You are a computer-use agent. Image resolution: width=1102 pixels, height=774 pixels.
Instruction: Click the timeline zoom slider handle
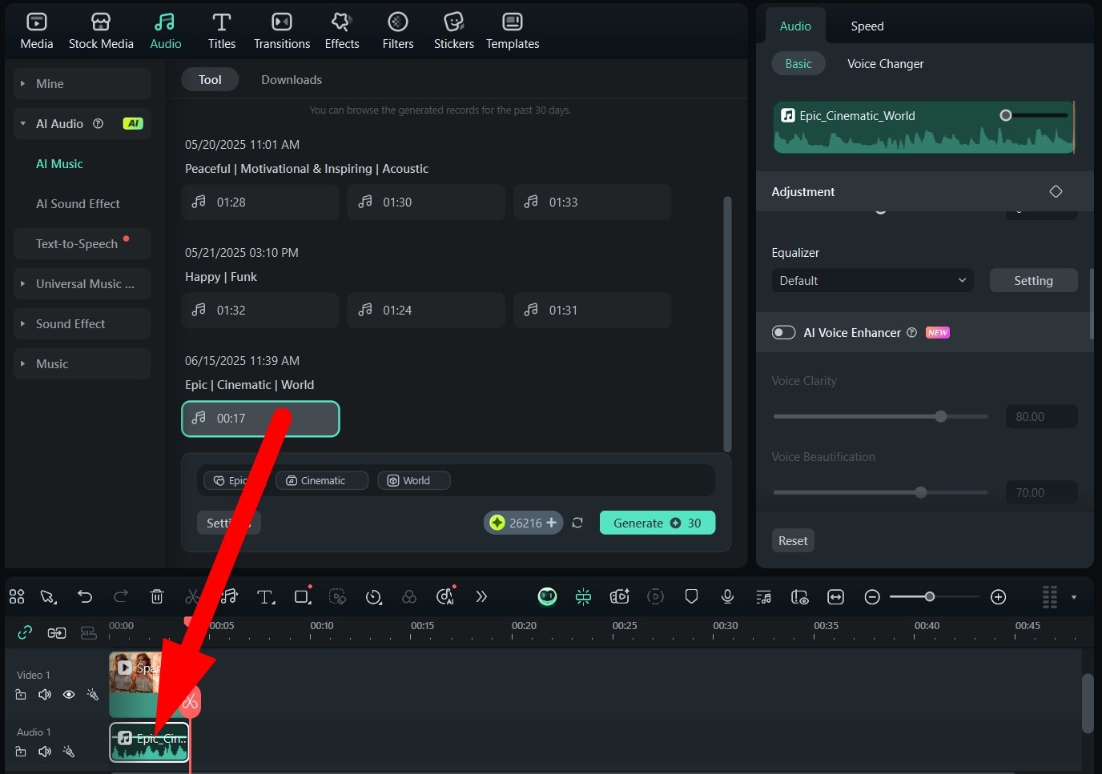[929, 596]
